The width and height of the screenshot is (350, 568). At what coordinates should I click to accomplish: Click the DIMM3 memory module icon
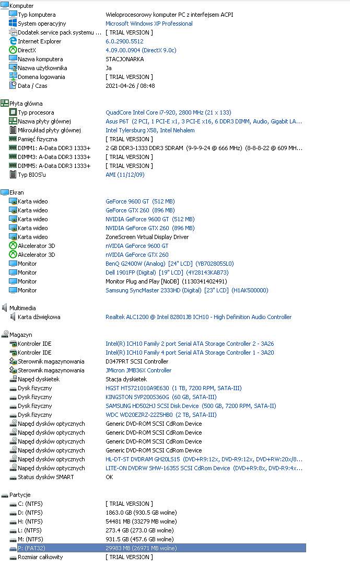point(13,156)
